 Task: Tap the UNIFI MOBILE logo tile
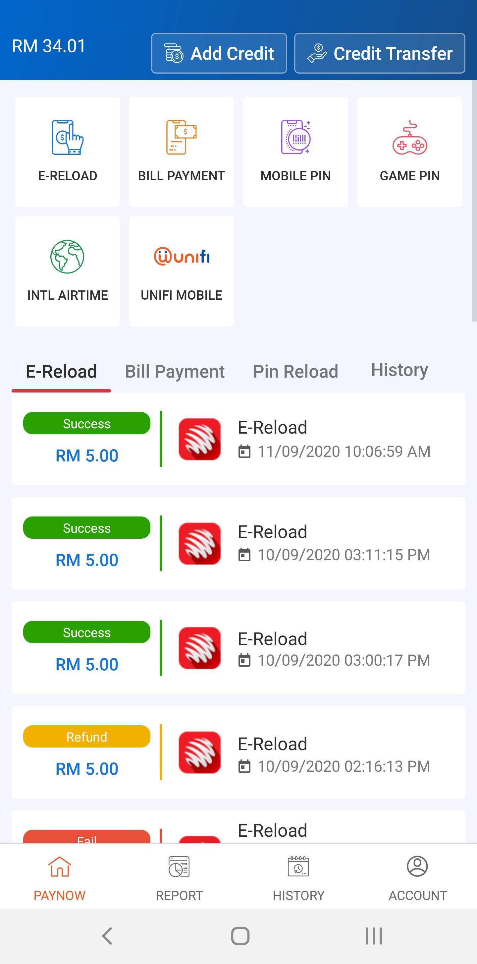tap(181, 257)
